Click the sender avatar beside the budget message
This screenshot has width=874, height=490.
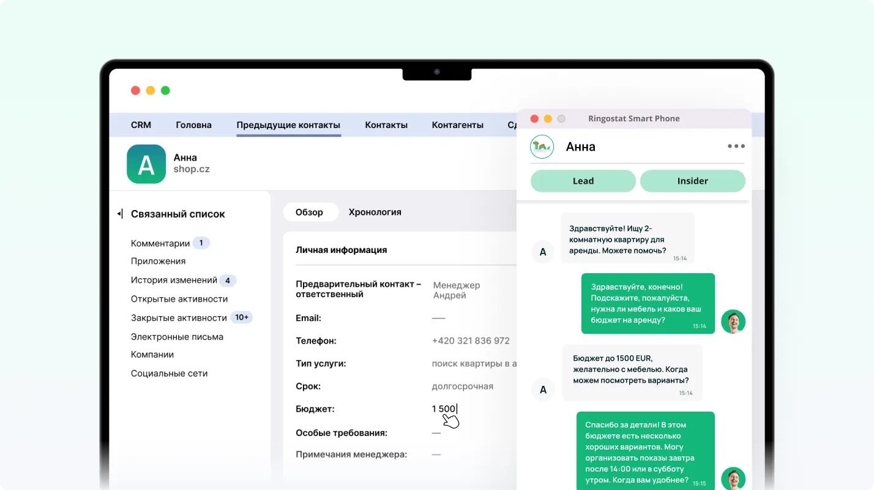[x=542, y=390]
